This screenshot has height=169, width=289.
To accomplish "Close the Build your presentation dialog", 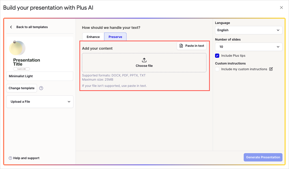I will click(281, 8).
